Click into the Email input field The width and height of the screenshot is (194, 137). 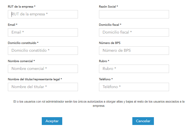[43, 32]
